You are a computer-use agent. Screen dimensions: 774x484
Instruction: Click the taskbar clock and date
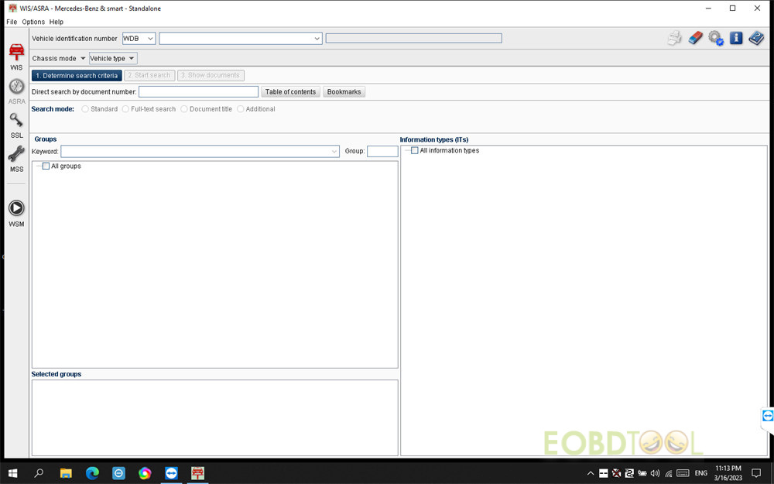[728, 473]
